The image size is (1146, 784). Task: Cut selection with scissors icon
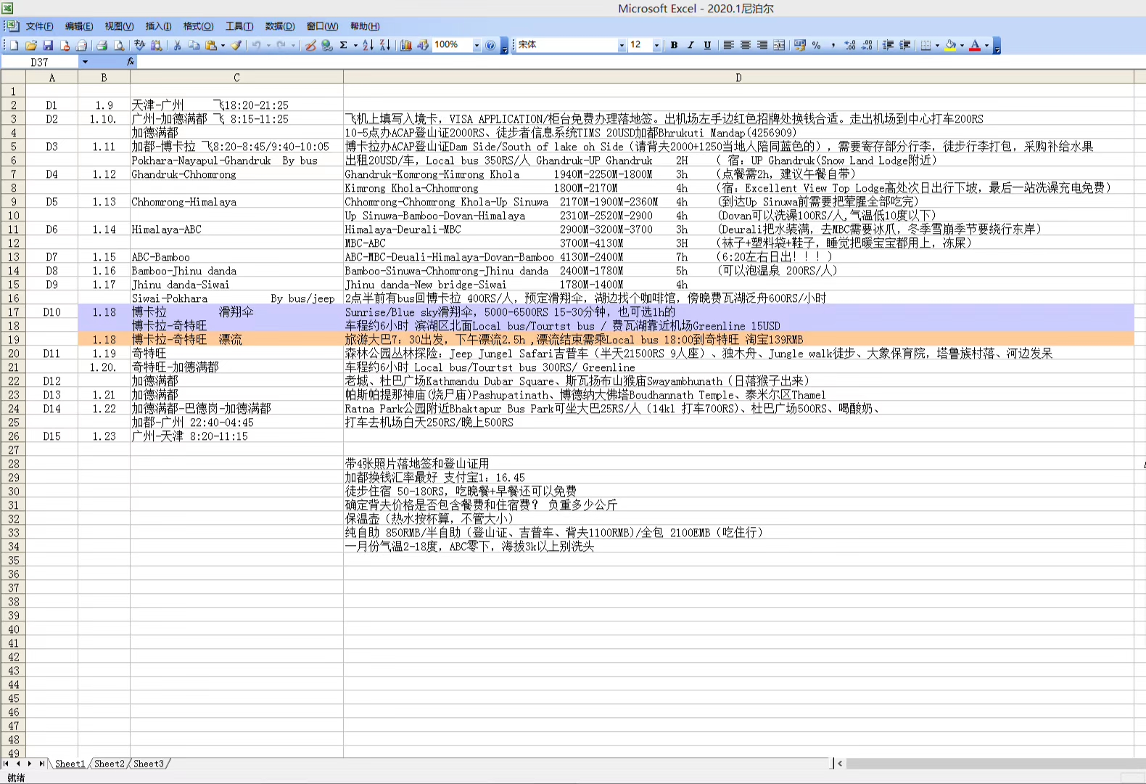click(177, 45)
